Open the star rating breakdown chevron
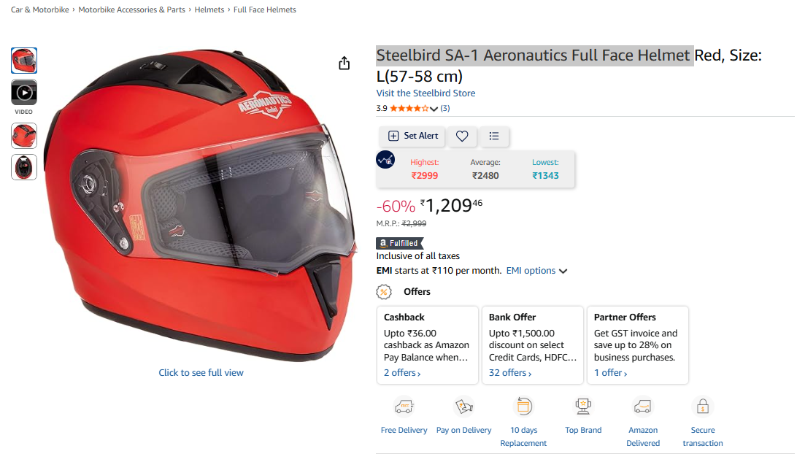 click(x=434, y=109)
